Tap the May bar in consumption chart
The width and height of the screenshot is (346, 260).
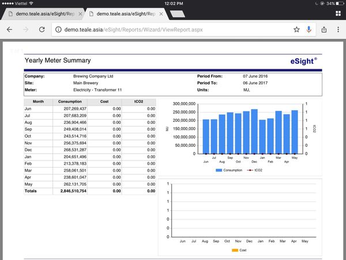295,132
